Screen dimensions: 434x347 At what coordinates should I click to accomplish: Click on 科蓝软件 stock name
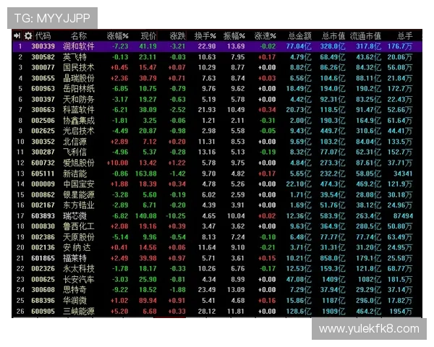[x=78, y=110]
